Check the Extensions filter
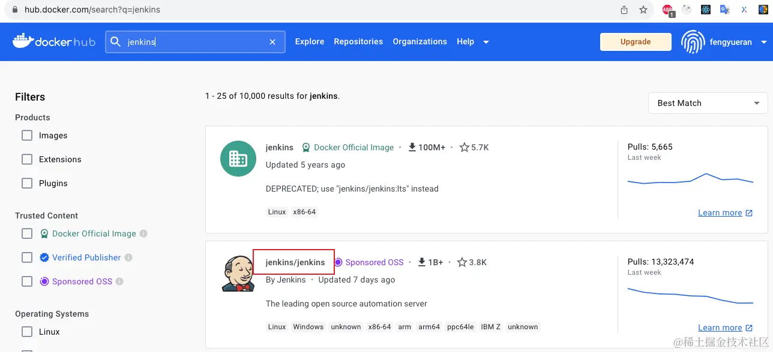773x352 pixels. 27,159
